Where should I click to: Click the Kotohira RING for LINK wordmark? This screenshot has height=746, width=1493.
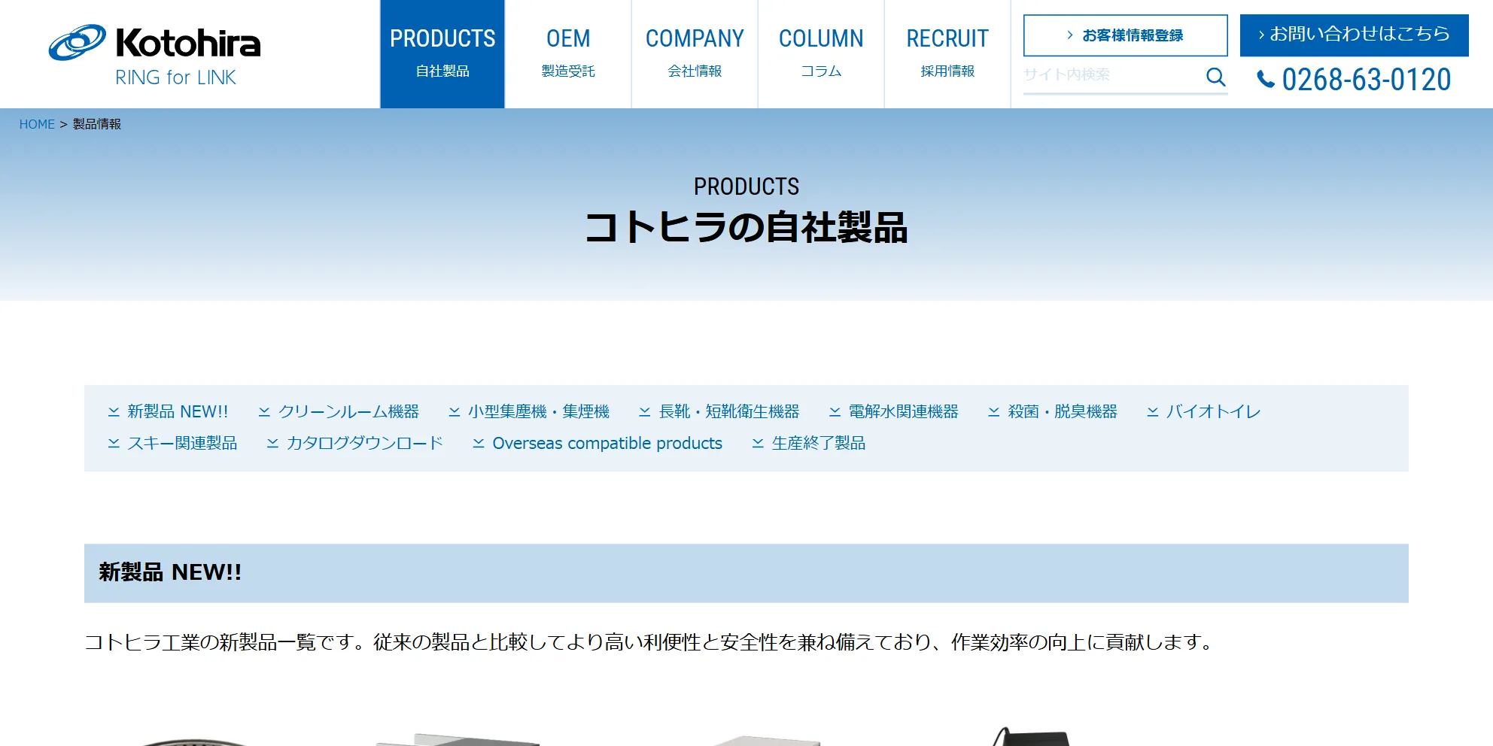click(x=188, y=56)
